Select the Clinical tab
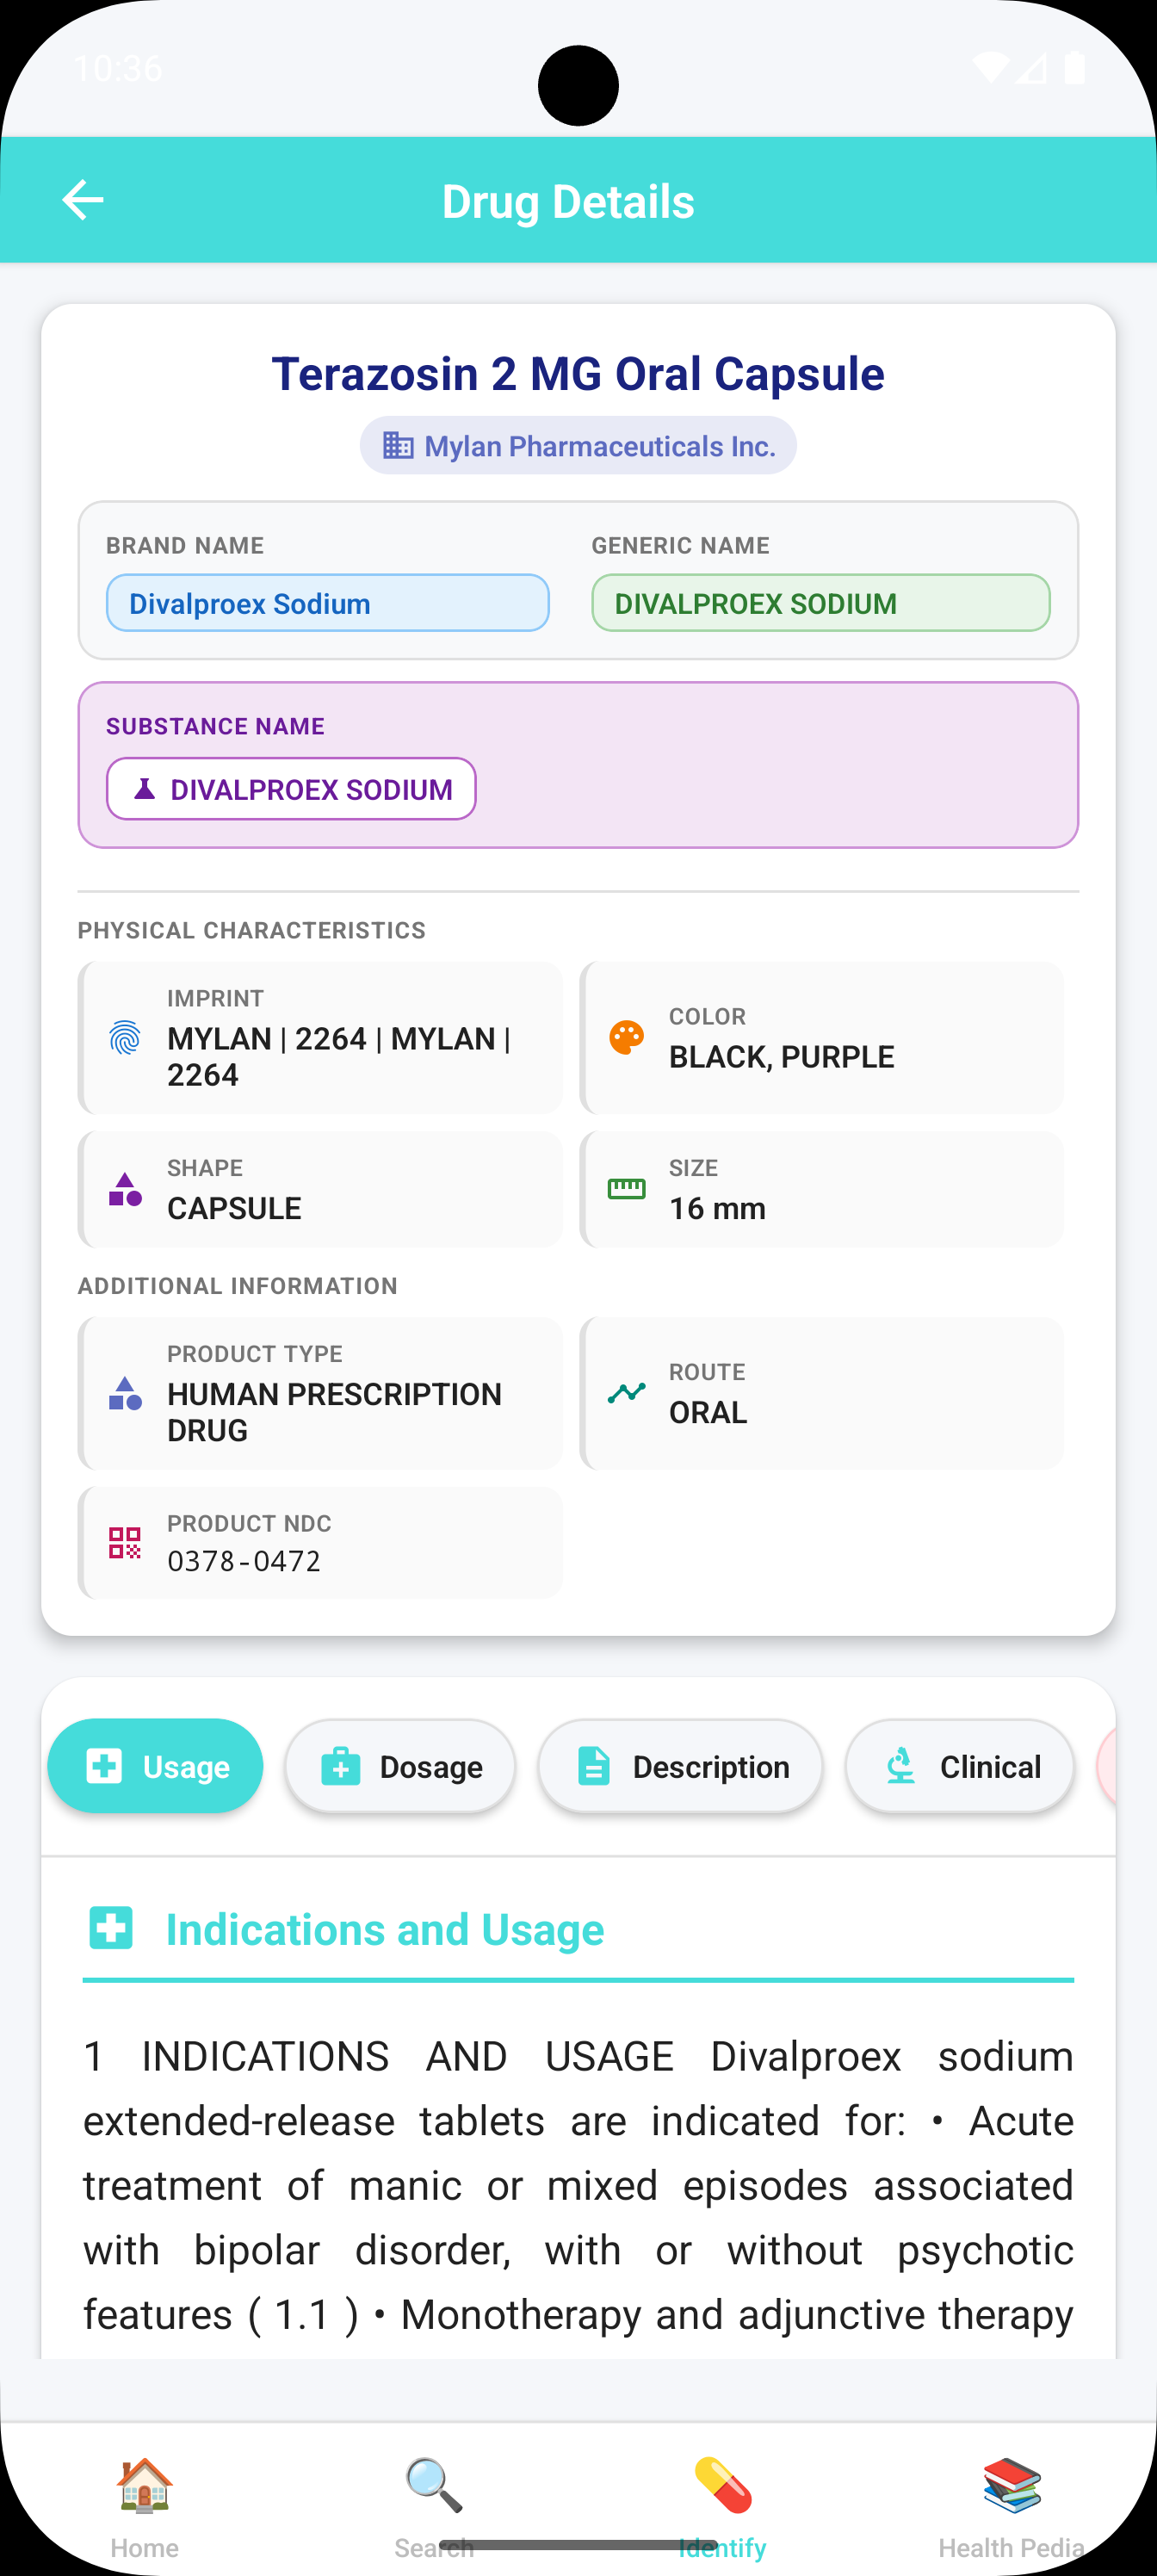Screen dimensions: 1157x2576 coord(958,1766)
